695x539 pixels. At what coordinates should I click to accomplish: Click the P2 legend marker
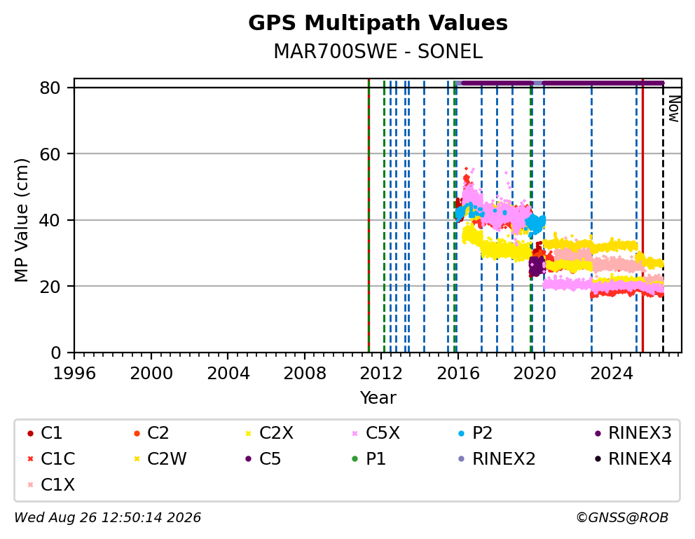click(462, 433)
